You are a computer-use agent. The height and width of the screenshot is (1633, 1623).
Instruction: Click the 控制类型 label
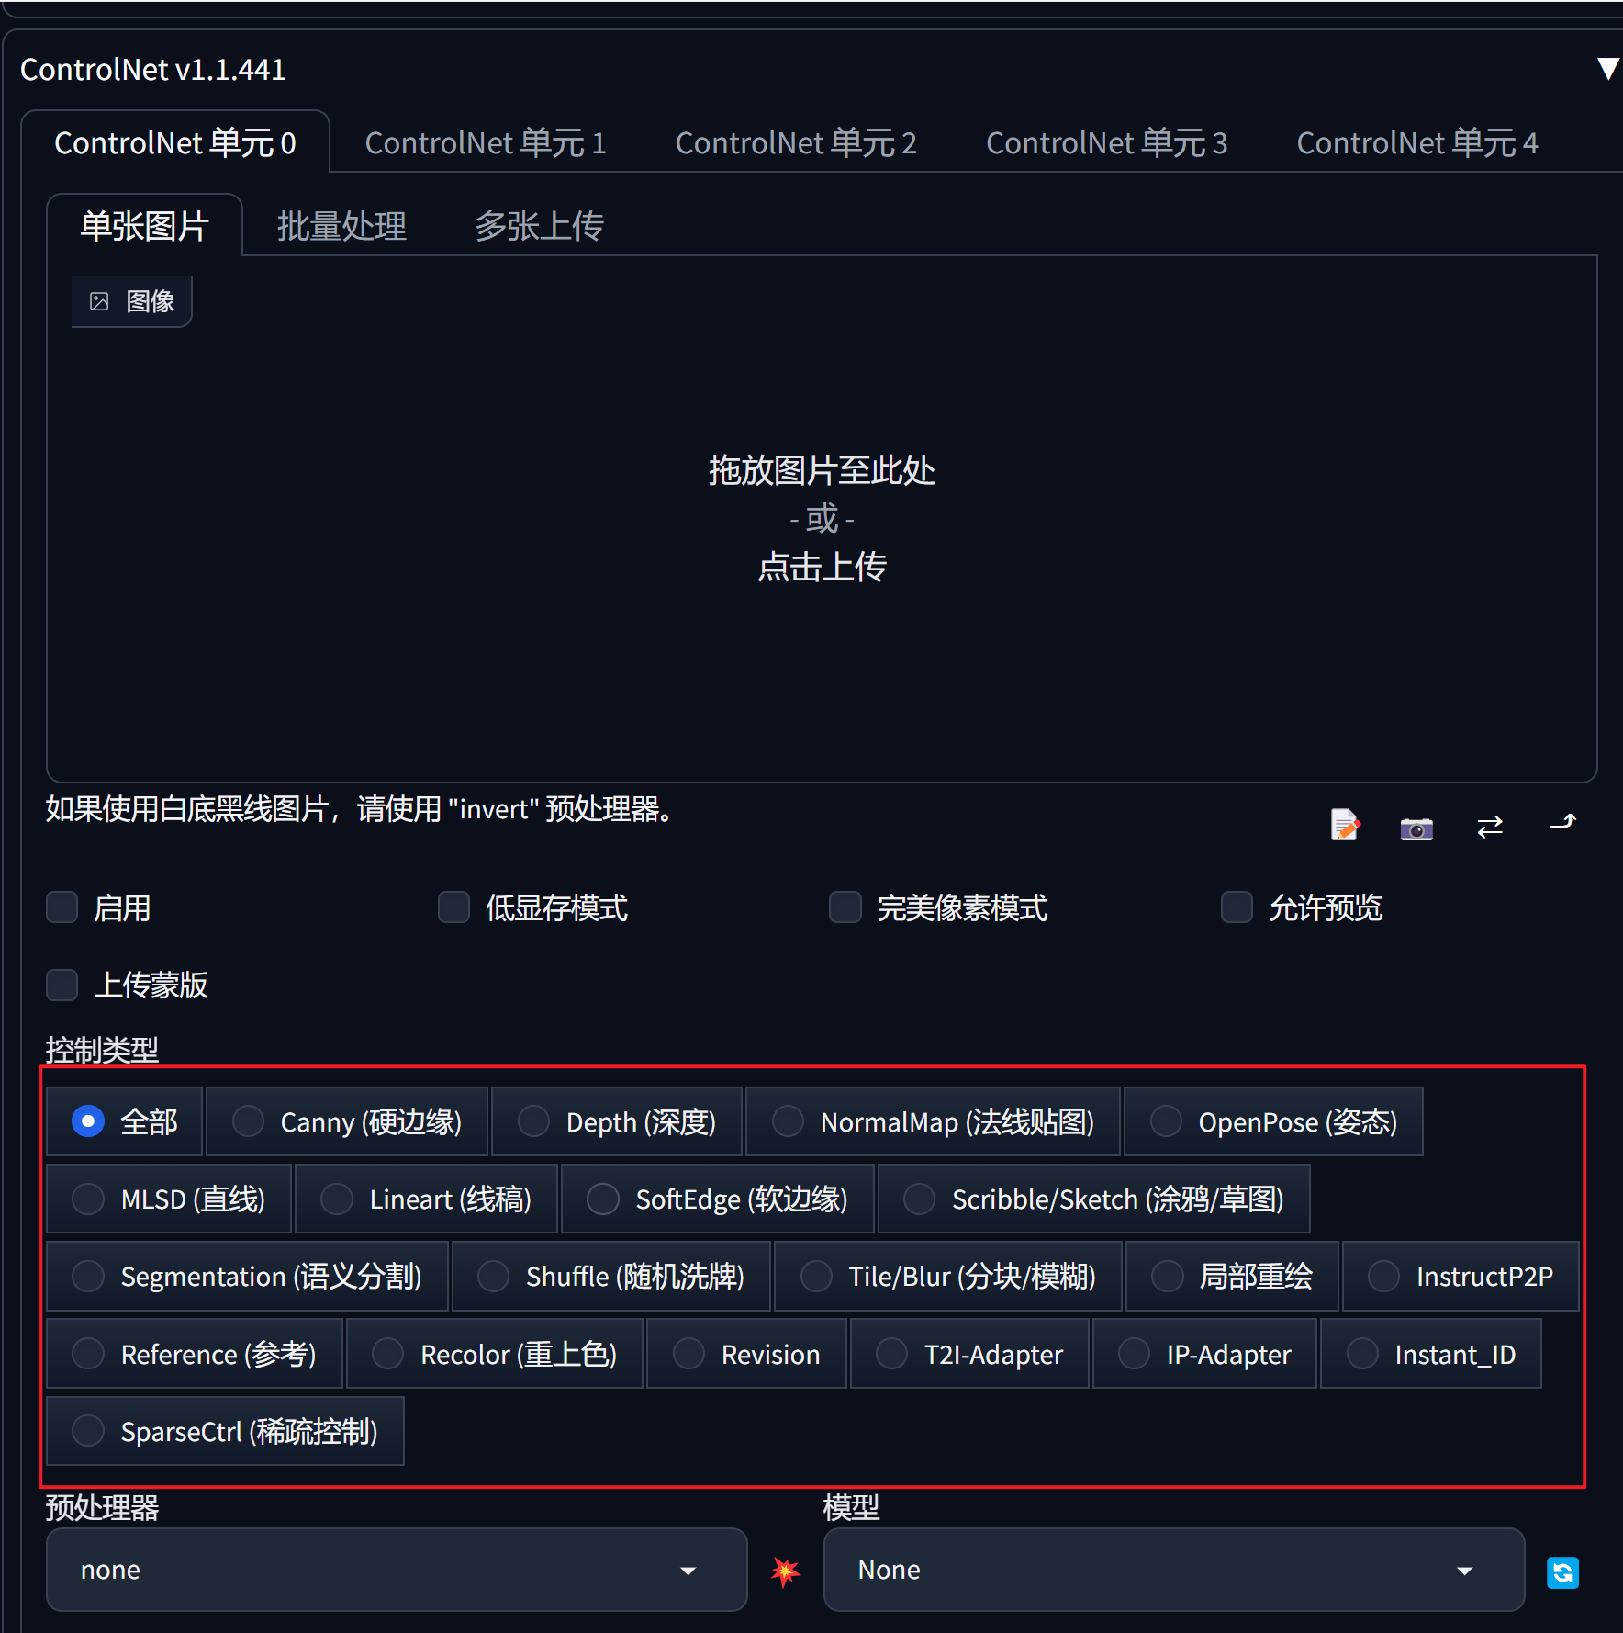click(102, 1049)
